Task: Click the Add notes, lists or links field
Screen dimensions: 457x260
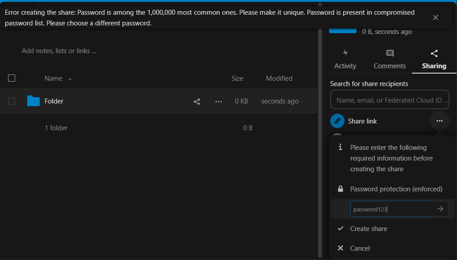Action: 59,51
